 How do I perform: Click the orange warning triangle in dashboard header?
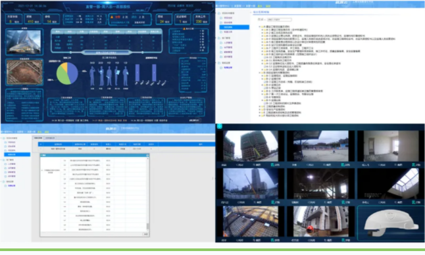(x=112, y=17)
